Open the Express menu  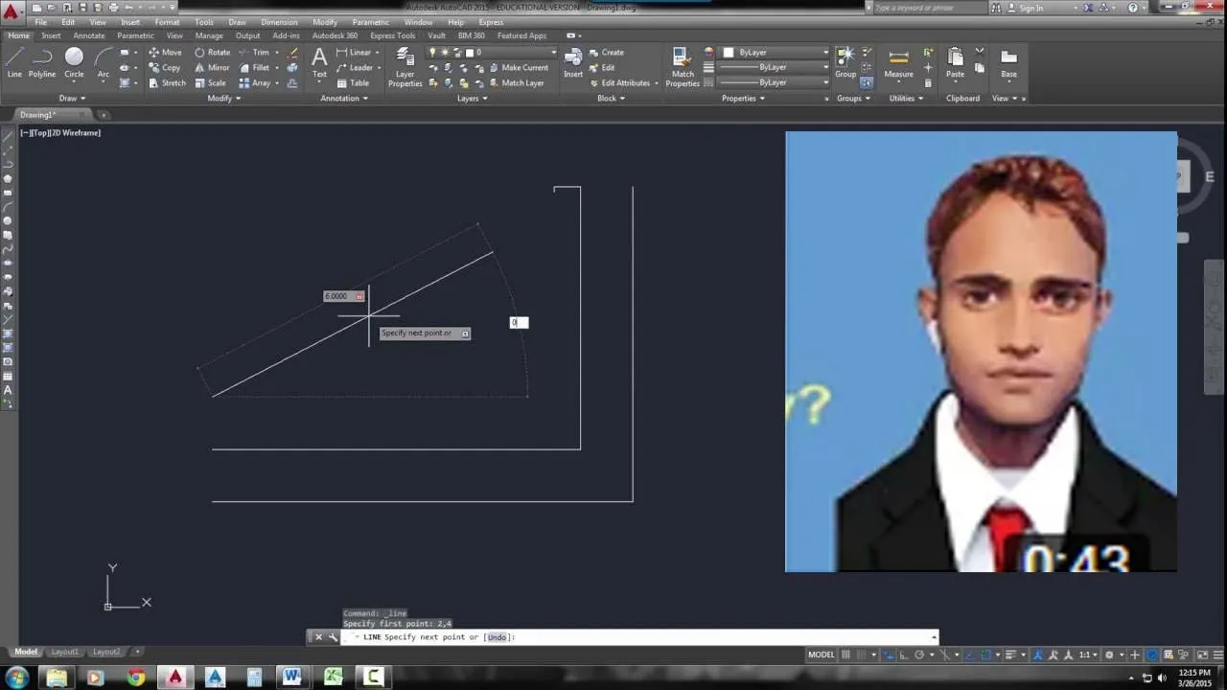[x=491, y=22]
